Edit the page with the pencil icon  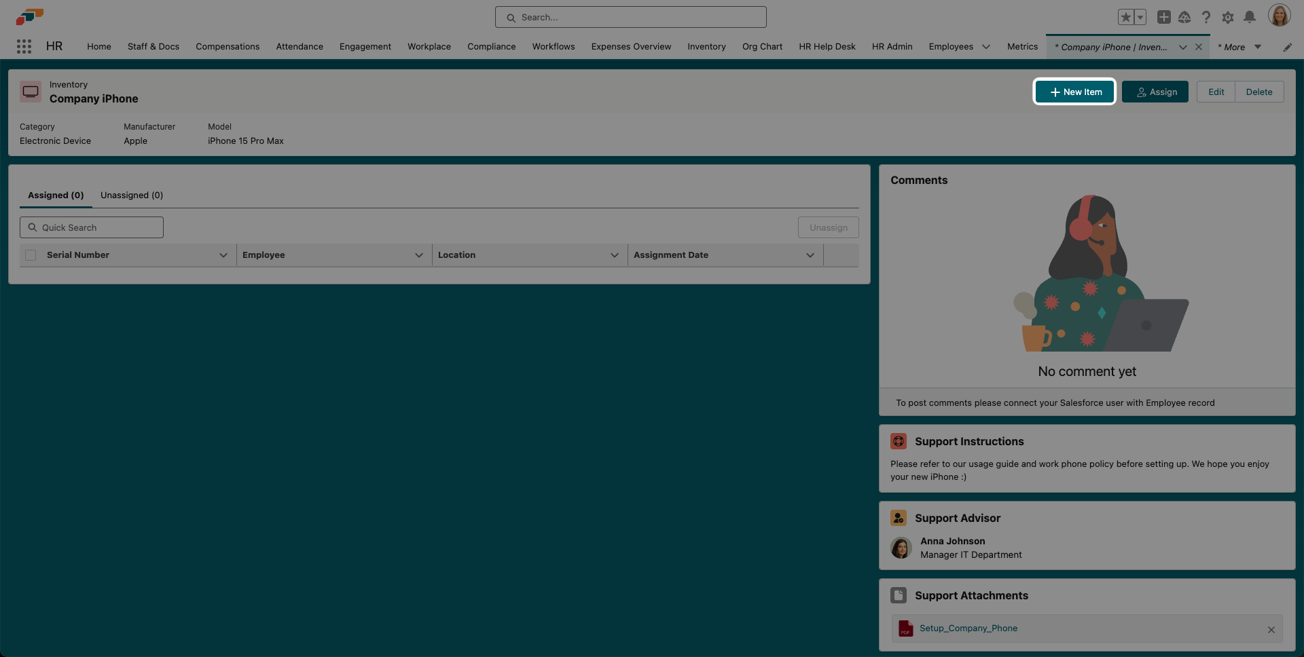1288,47
